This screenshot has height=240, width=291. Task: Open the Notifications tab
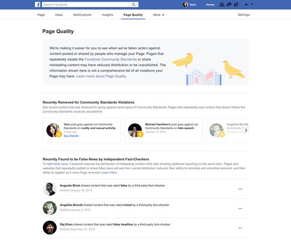click(x=82, y=15)
